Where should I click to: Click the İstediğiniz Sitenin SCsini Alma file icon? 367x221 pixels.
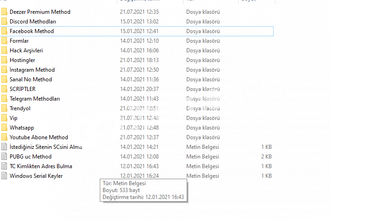pos(4,147)
